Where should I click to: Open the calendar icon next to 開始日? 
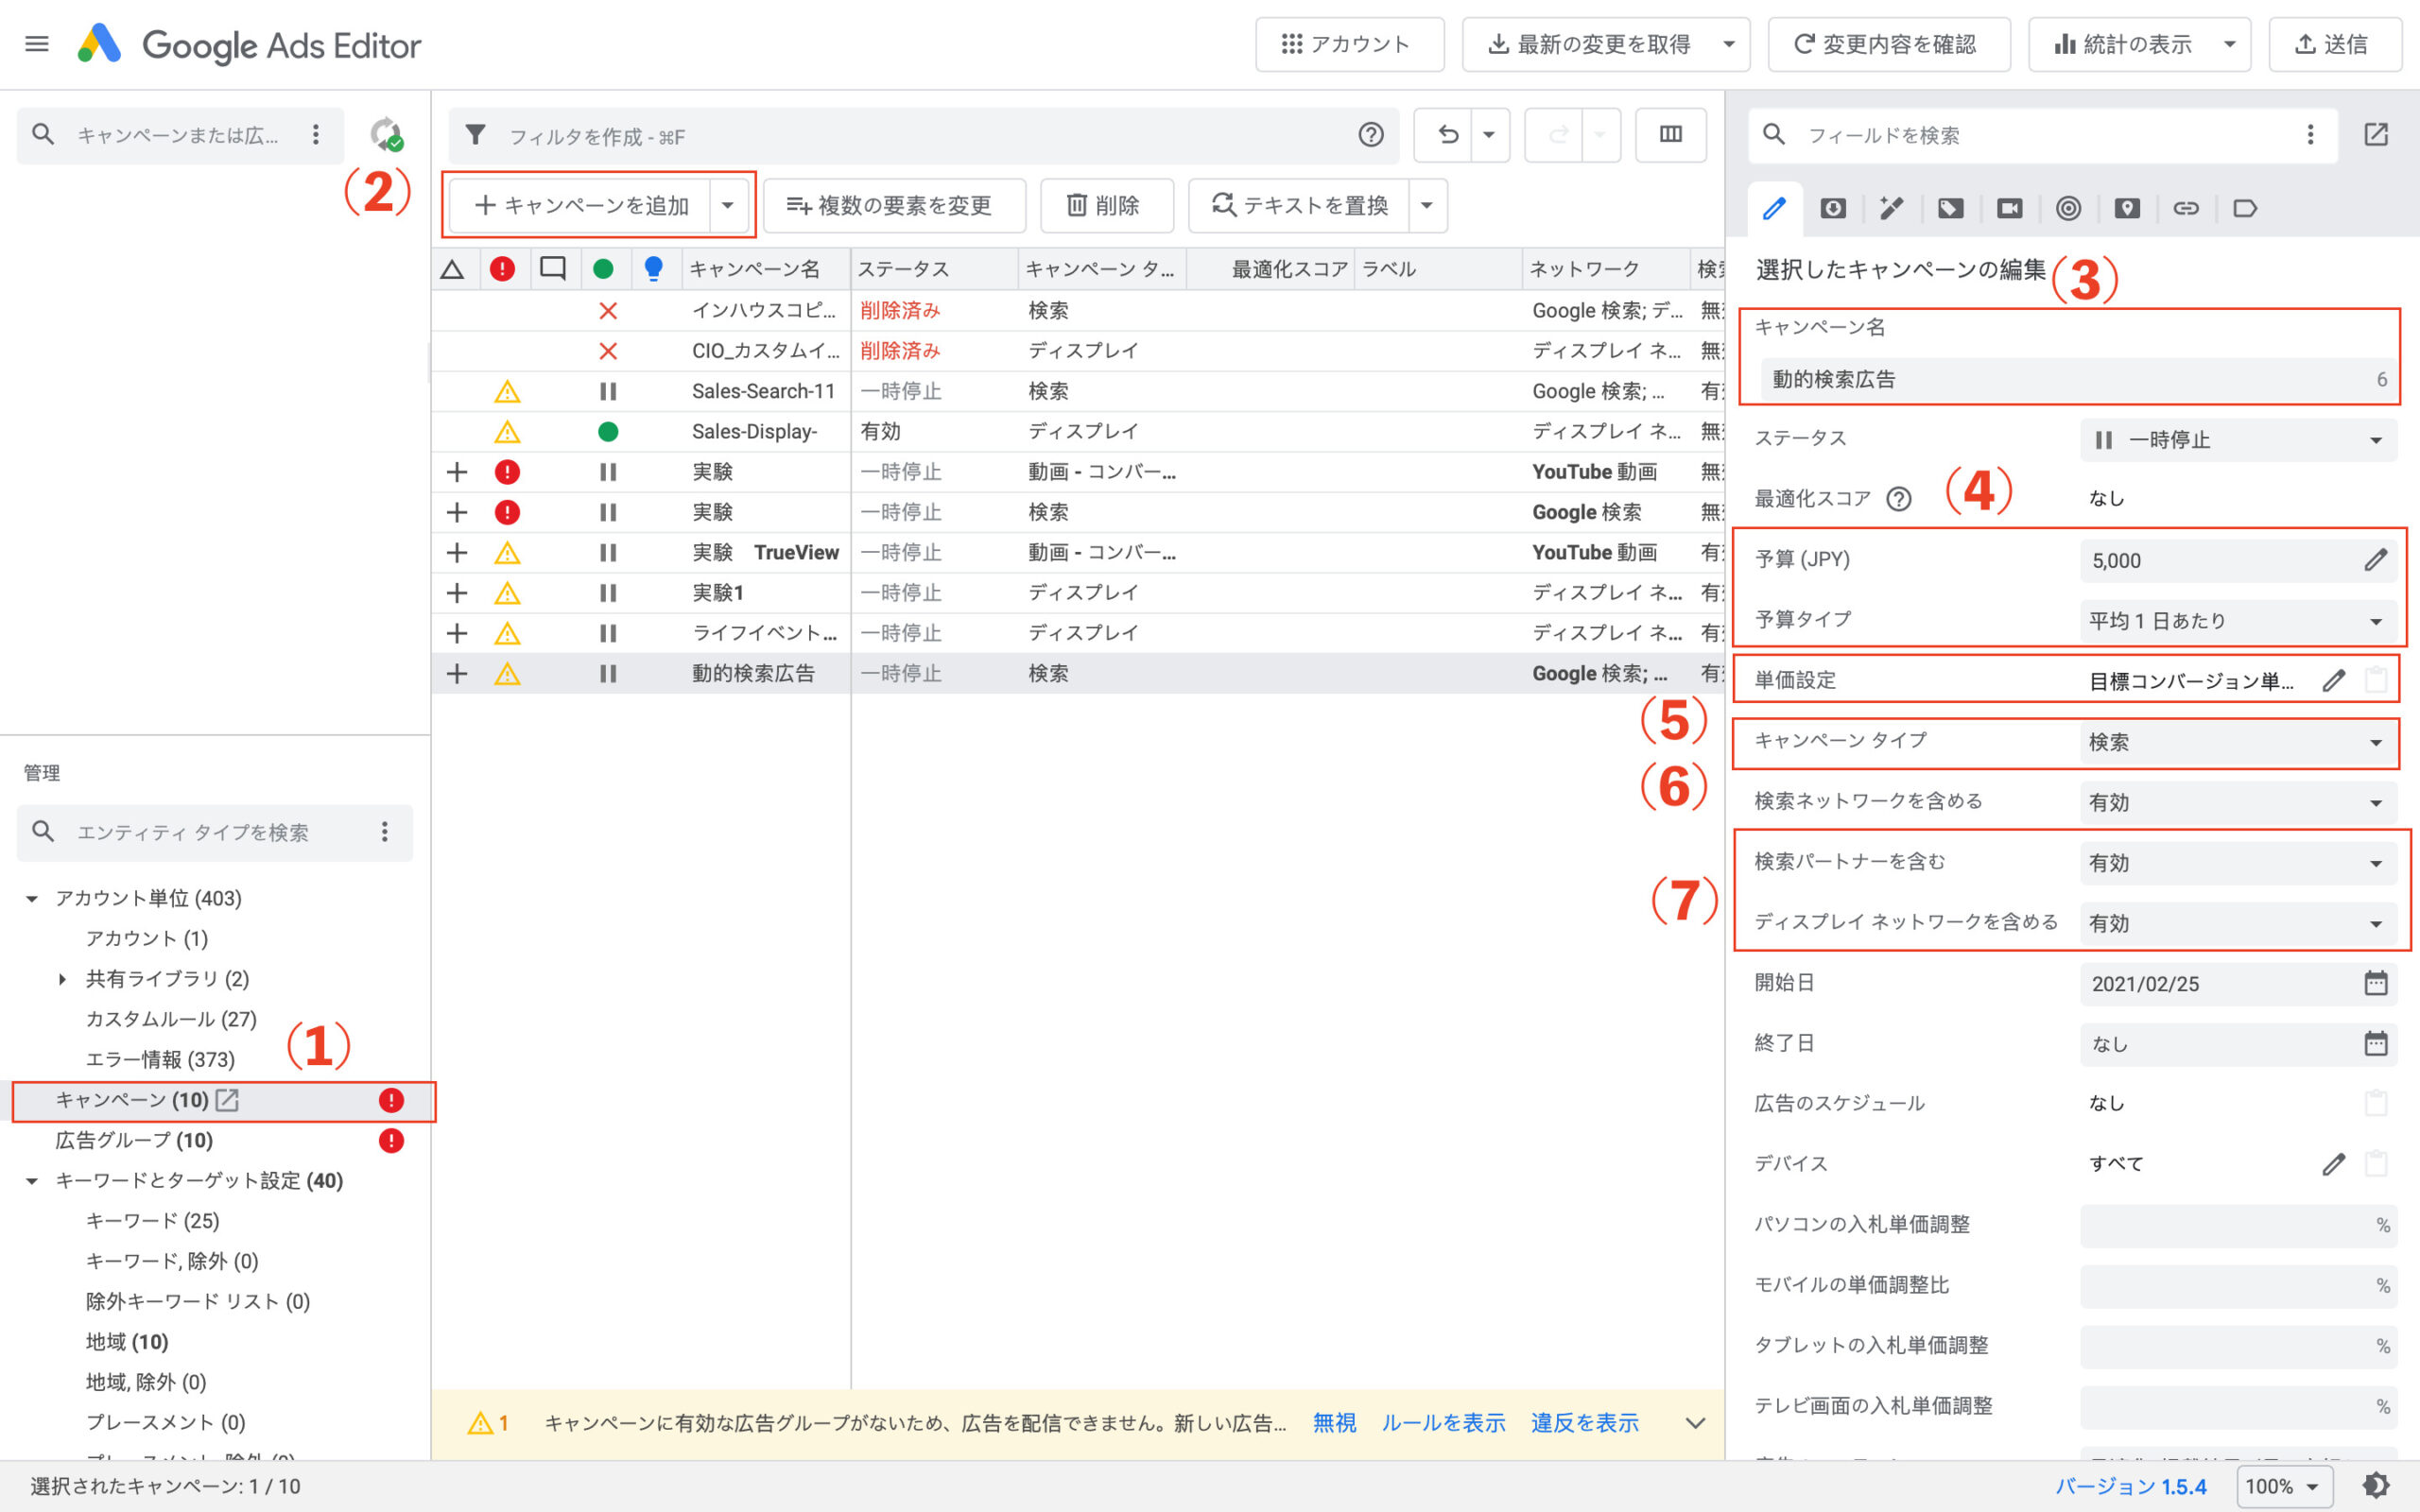(2377, 983)
